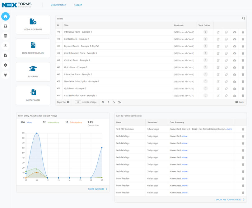Open the plug add-ons sidebar icon
Image resolution: width=252 pixels, height=208 pixels.
[x=6, y=75]
